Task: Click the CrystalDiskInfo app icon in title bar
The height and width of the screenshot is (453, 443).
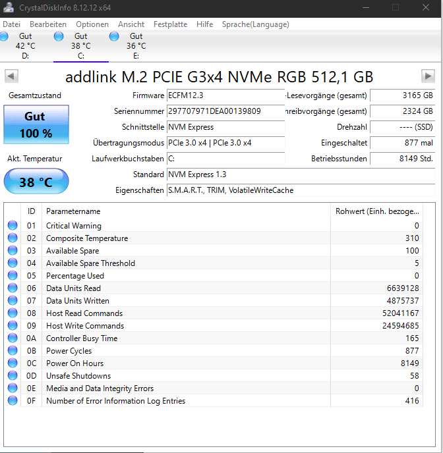Action: coord(9,7)
